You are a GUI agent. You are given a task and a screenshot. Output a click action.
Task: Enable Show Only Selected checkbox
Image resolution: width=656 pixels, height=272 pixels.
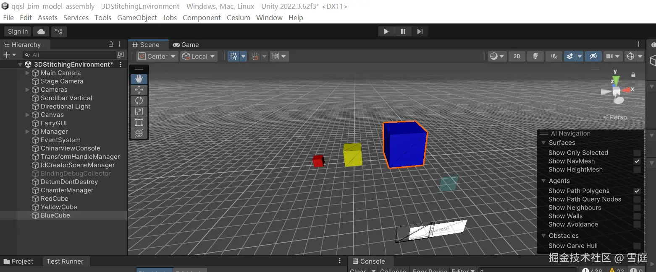[x=637, y=153]
